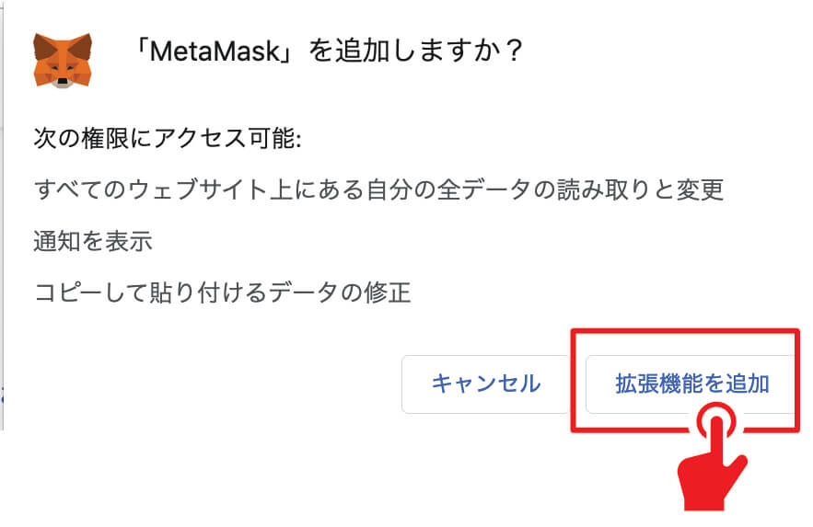Click the dialog title 「MetaMask」を追加しますか？
This screenshot has height=527, width=813.
click(x=327, y=51)
